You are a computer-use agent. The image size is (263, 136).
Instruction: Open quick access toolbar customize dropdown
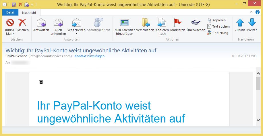click(32, 5)
